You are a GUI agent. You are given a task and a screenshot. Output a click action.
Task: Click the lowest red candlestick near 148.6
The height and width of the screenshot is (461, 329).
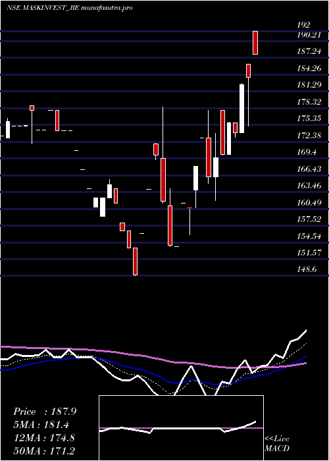click(135, 261)
